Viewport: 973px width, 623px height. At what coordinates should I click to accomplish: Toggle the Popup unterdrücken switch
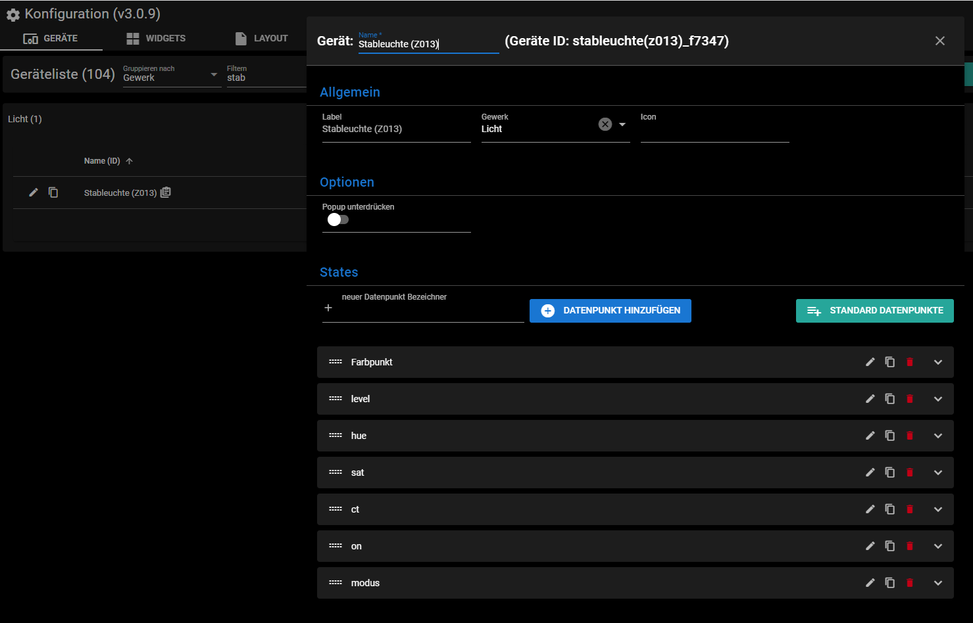click(338, 219)
